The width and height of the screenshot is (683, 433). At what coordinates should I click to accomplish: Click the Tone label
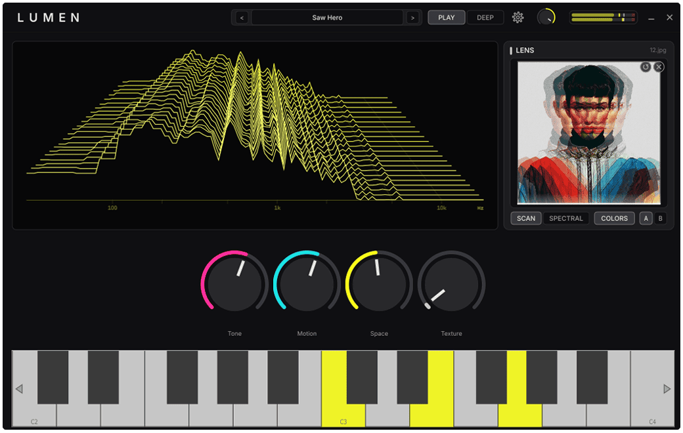(234, 333)
